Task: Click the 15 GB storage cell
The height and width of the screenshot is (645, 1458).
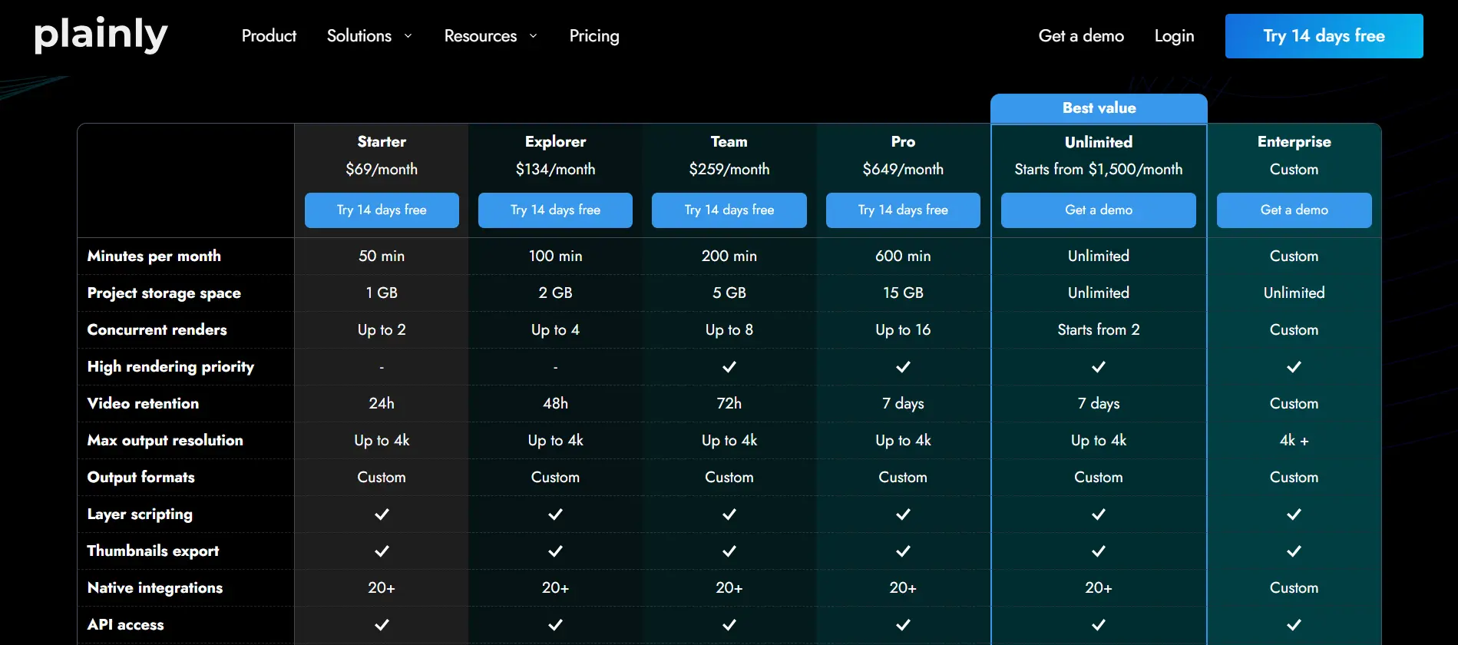Action: (903, 293)
